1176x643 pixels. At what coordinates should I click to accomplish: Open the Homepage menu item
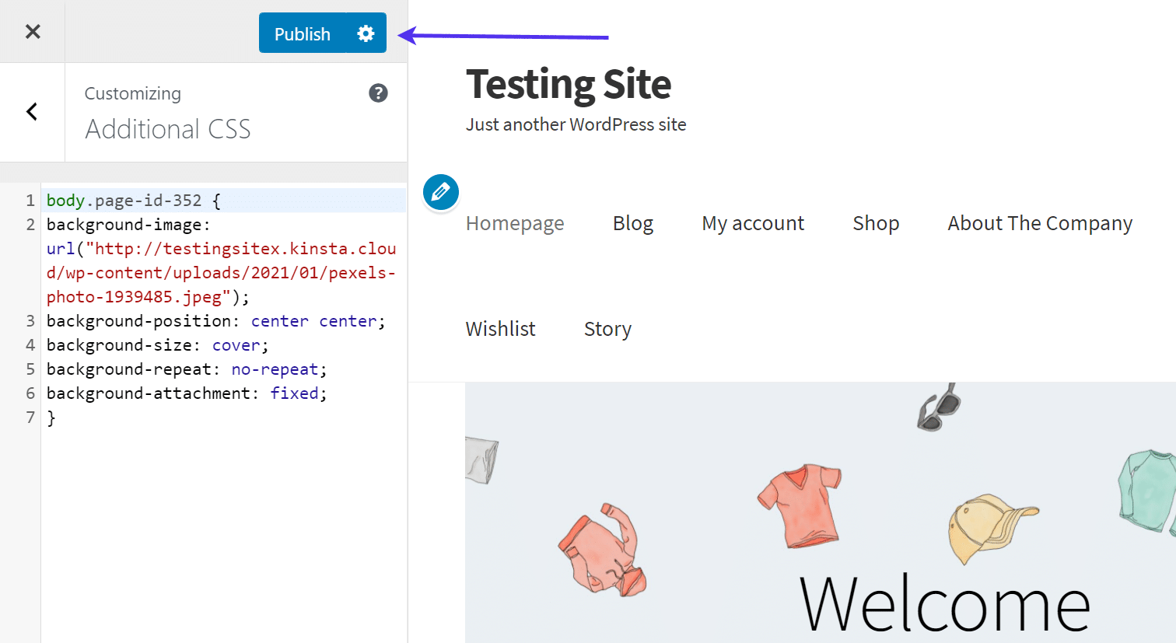click(x=514, y=223)
